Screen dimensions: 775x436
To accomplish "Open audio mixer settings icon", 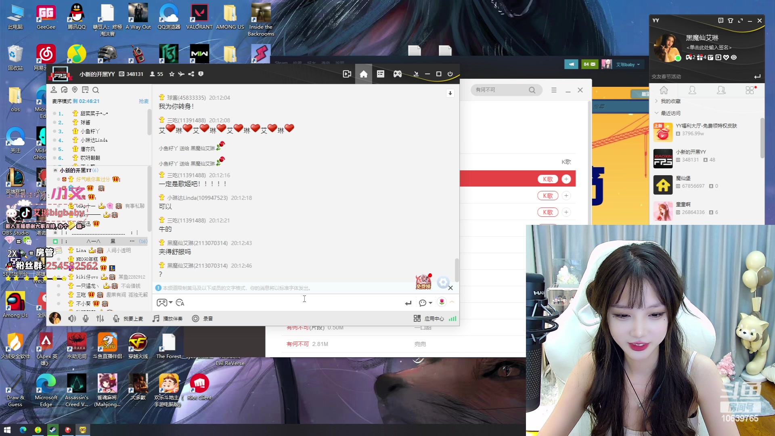I will point(100,319).
